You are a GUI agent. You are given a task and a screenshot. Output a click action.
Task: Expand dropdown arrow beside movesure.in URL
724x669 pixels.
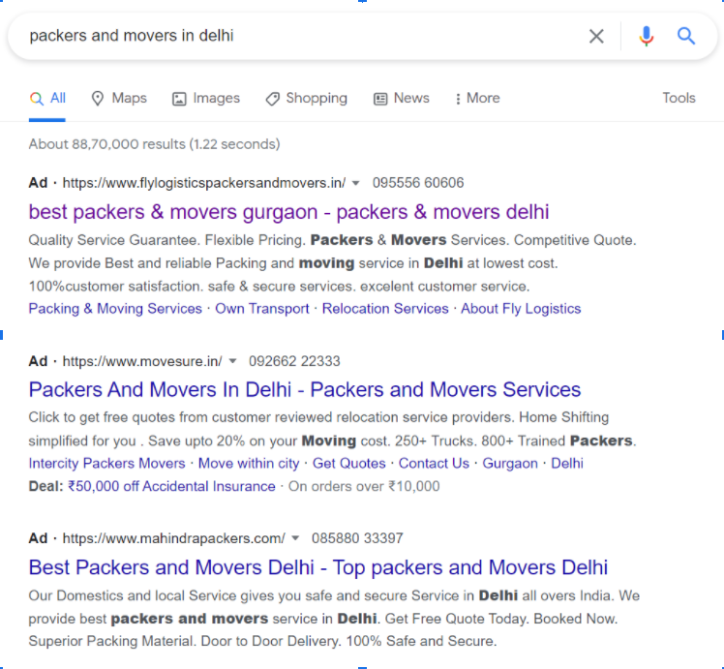pyautogui.click(x=232, y=361)
